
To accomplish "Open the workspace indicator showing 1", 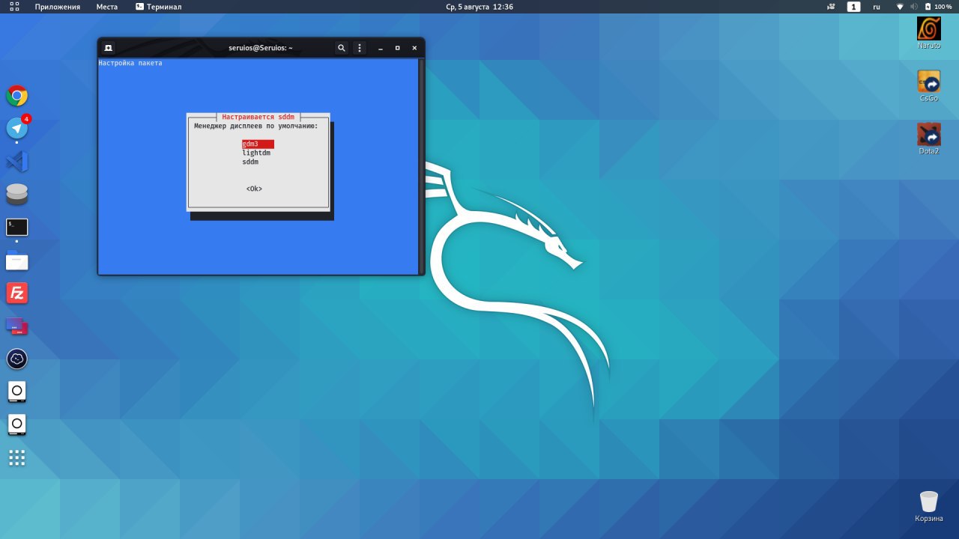I will tap(854, 7).
